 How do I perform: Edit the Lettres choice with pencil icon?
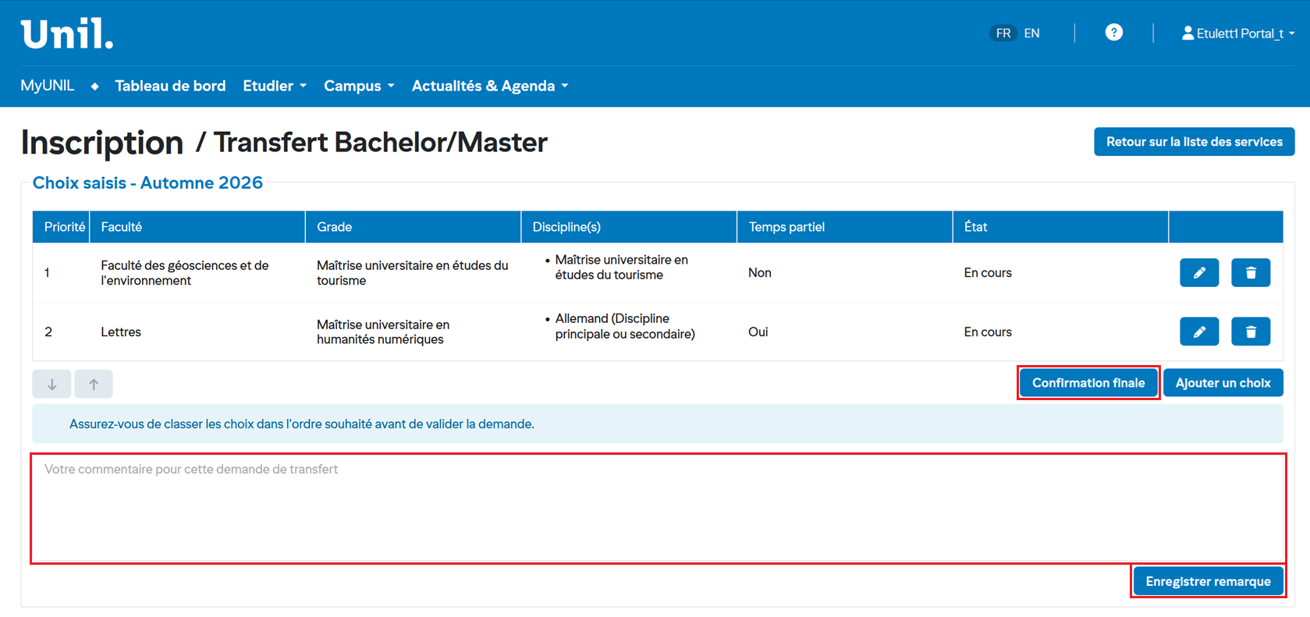click(x=1198, y=332)
